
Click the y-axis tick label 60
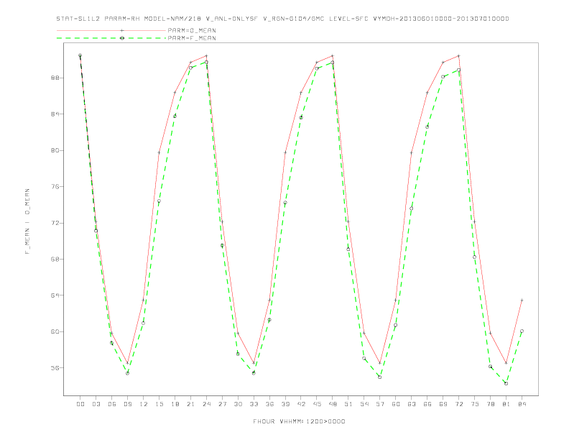coord(55,332)
